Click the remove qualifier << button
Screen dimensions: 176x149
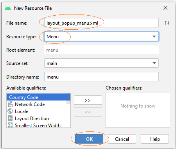pyautogui.click(x=88, y=112)
